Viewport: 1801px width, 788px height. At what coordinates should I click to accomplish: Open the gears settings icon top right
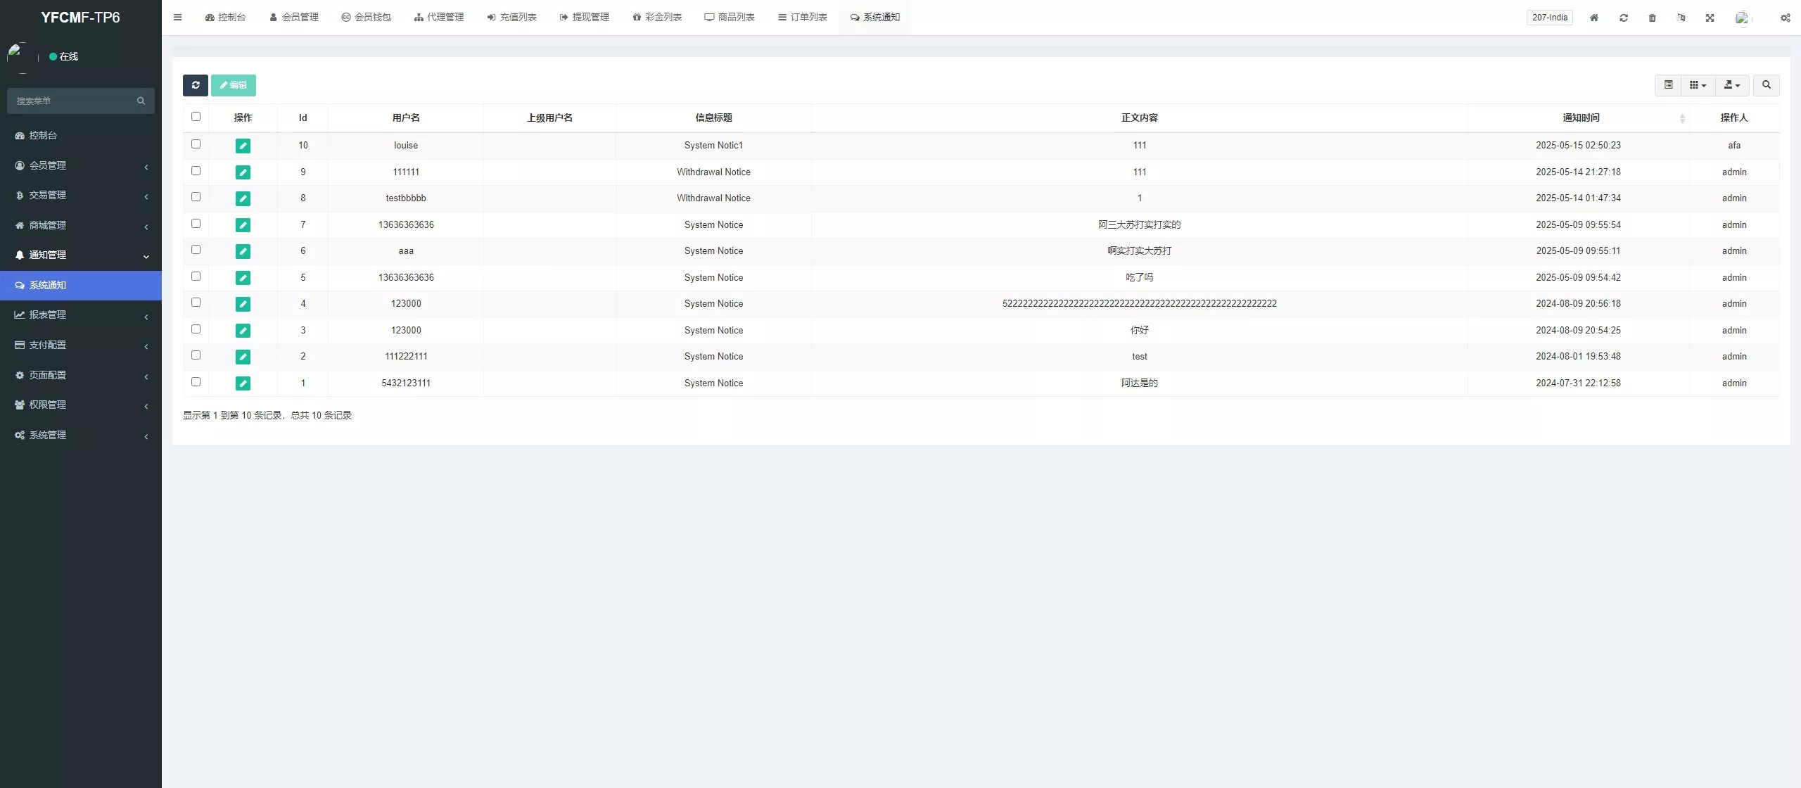pyautogui.click(x=1785, y=18)
